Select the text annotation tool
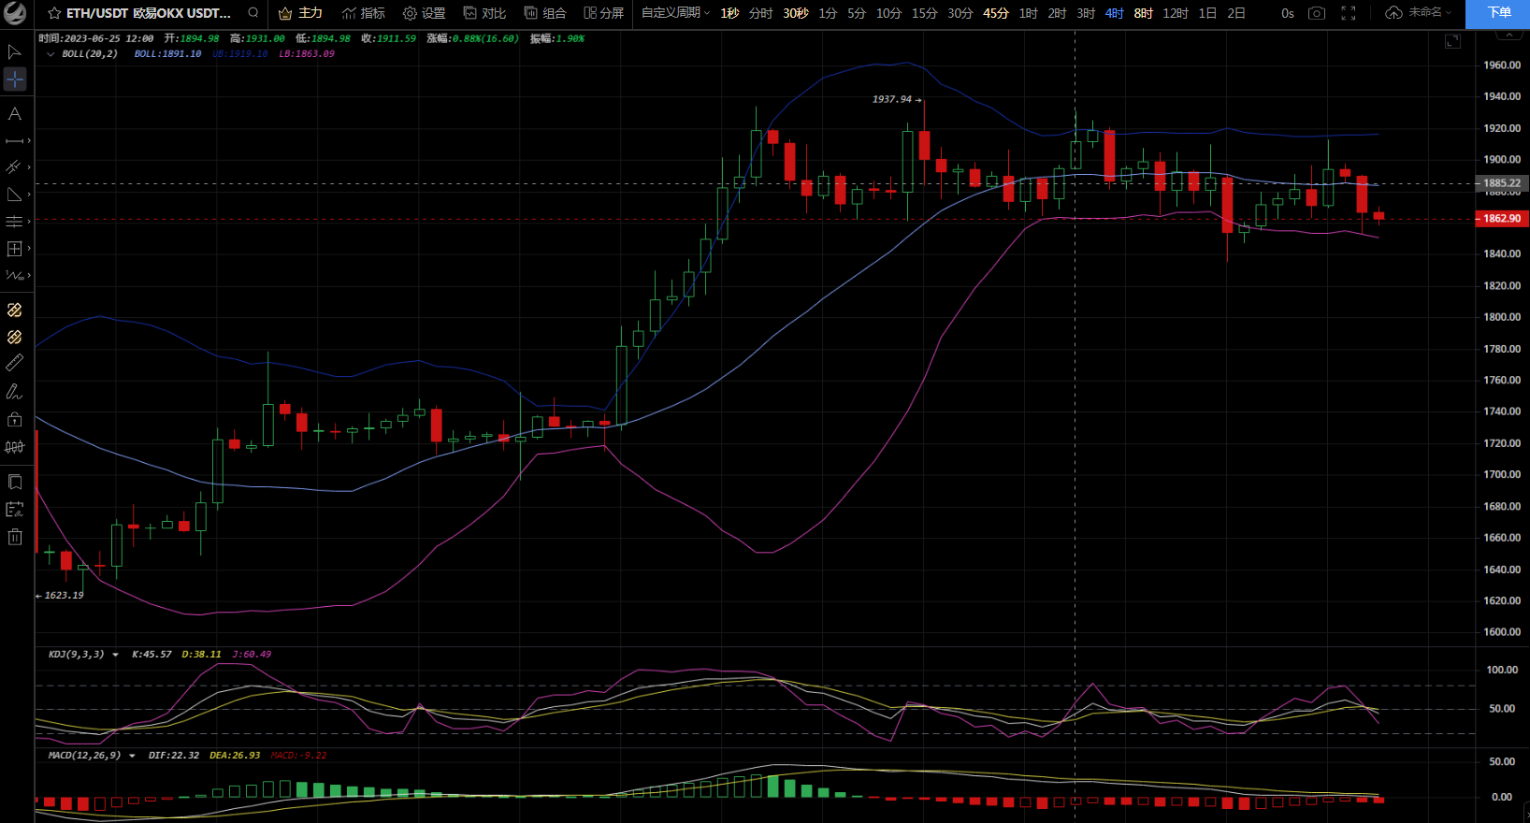The width and height of the screenshot is (1530, 823). (15, 114)
